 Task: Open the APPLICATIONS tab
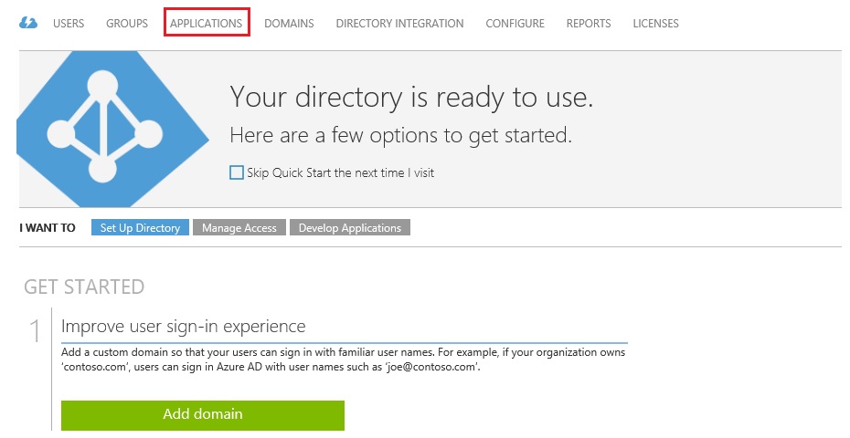(x=206, y=24)
